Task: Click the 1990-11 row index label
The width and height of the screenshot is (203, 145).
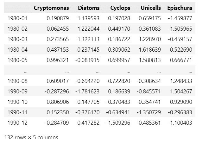Action: click(17, 112)
